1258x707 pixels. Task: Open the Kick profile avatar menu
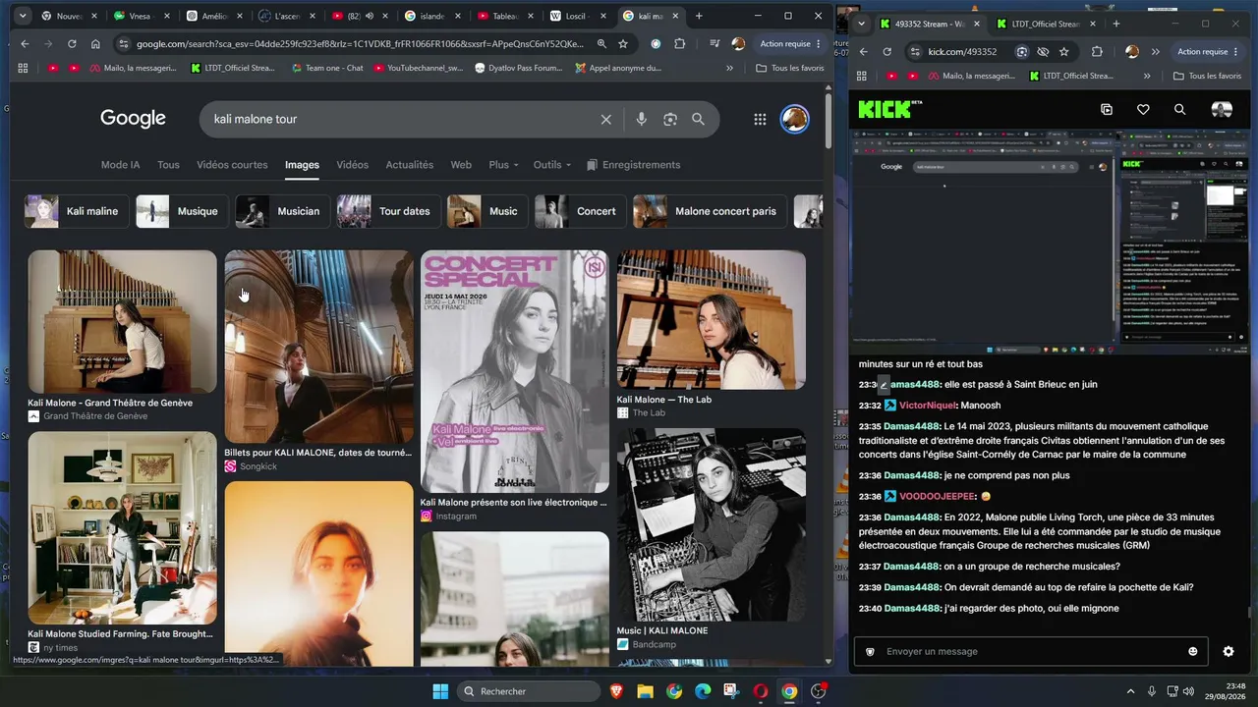point(1222,110)
